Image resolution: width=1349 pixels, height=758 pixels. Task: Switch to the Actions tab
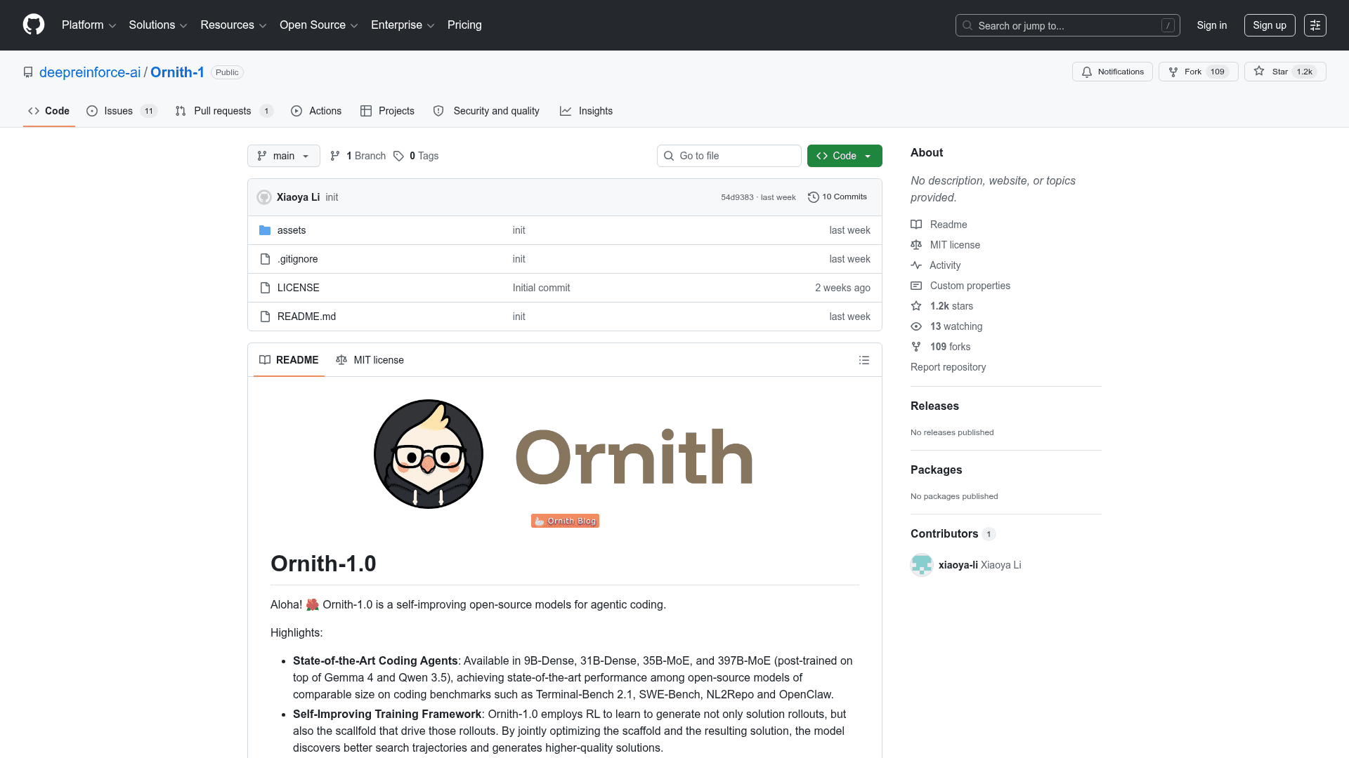click(316, 111)
